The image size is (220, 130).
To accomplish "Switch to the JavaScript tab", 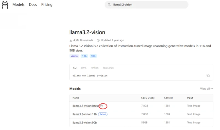I will 108,68.
